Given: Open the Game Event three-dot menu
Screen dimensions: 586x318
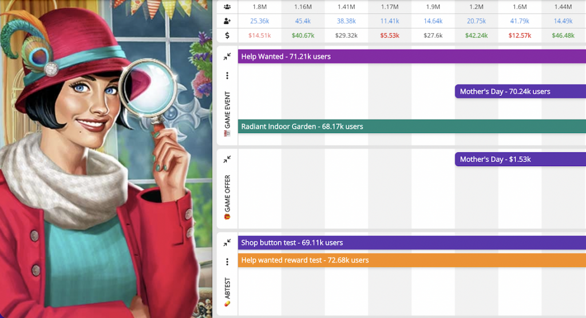Looking at the screenshot, I should pos(227,75).
